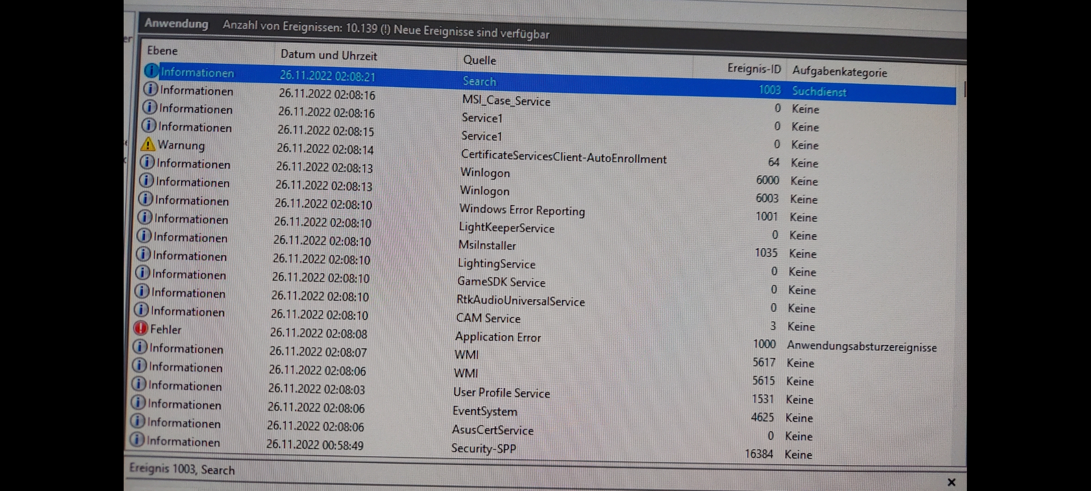
Task: Select the Application Error event row
Action: coord(498,337)
